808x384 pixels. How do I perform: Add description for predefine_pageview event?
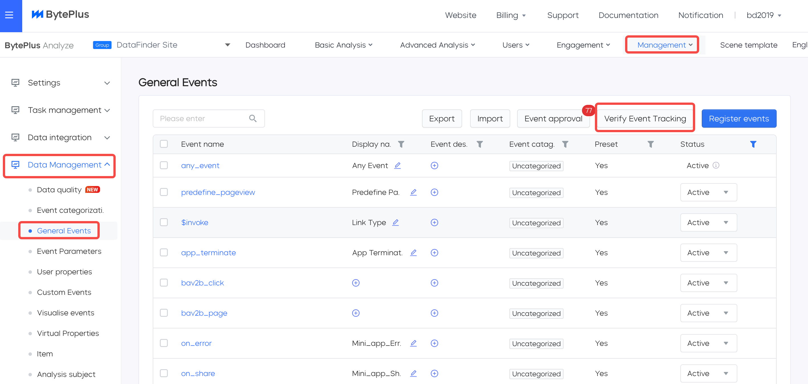click(434, 192)
